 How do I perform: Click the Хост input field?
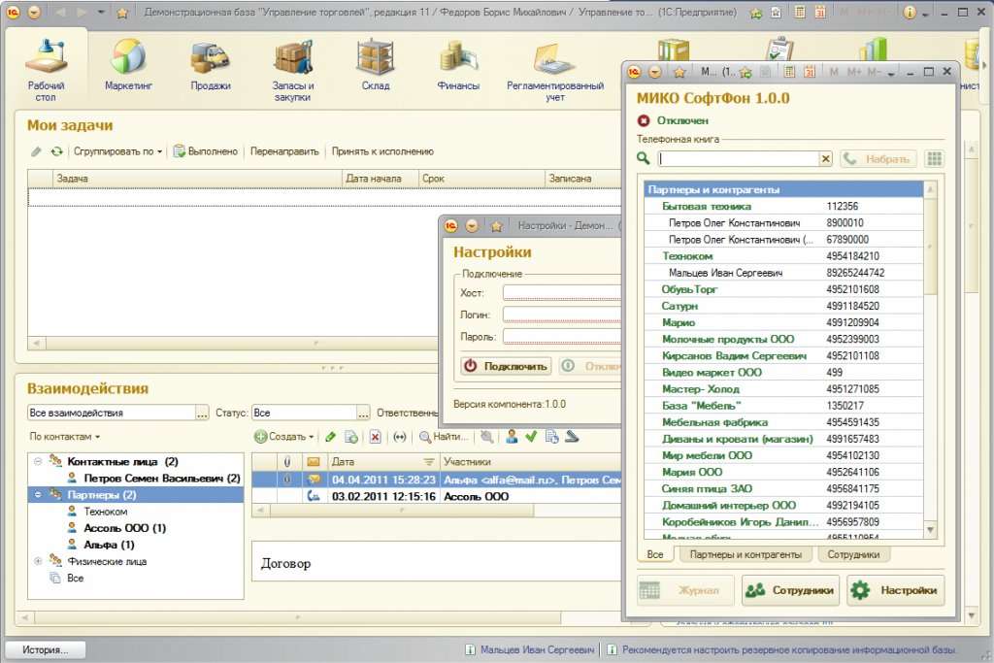[562, 293]
